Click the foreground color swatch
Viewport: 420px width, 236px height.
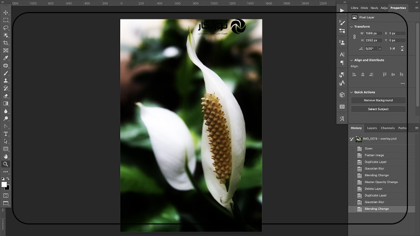4,185
